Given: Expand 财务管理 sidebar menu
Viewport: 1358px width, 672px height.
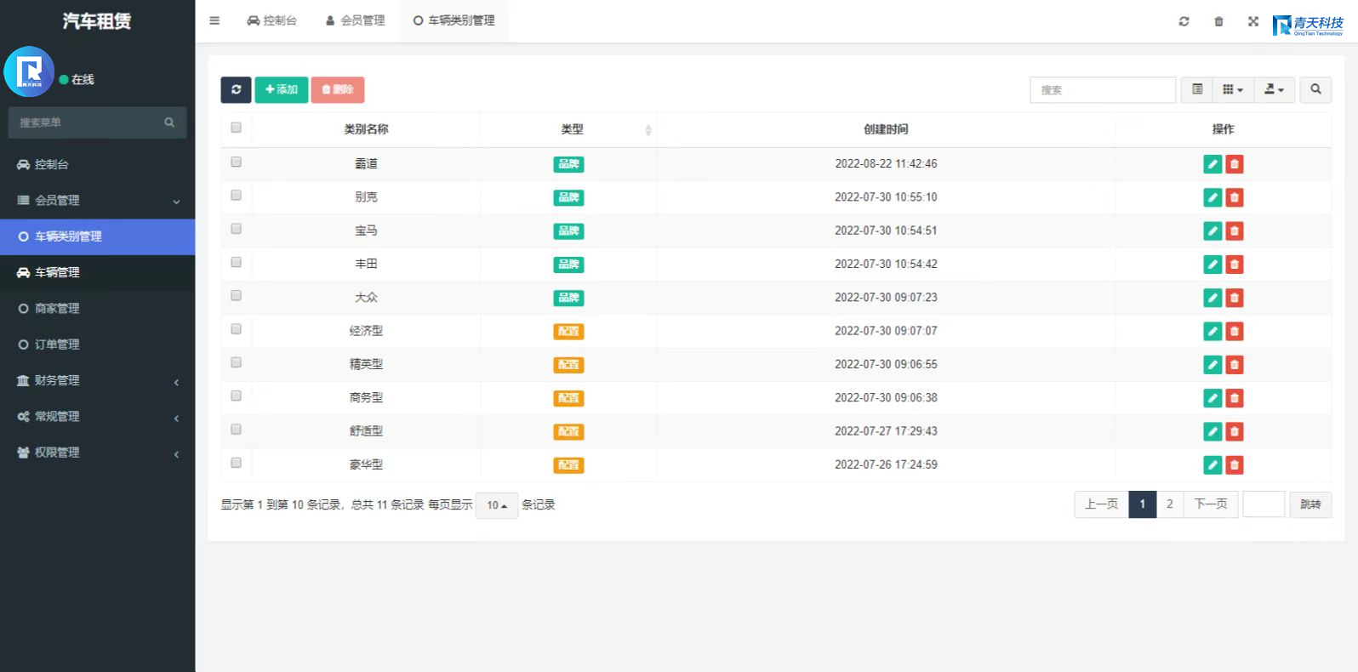Looking at the screenshot, I should click(x=97, y=381).
